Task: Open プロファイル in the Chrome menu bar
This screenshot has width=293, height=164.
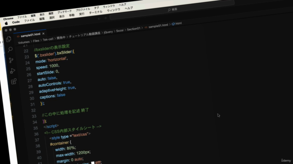Action: [x=83, y=10]
